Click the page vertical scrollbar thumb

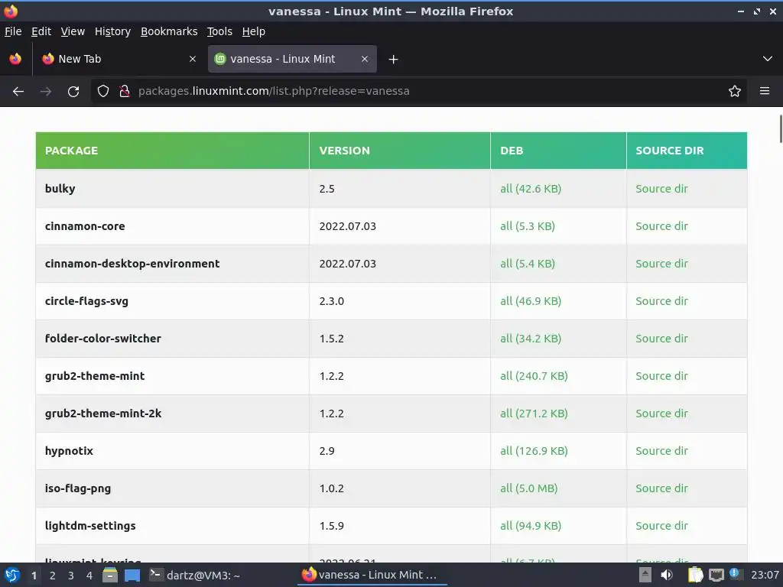point(781,128)
